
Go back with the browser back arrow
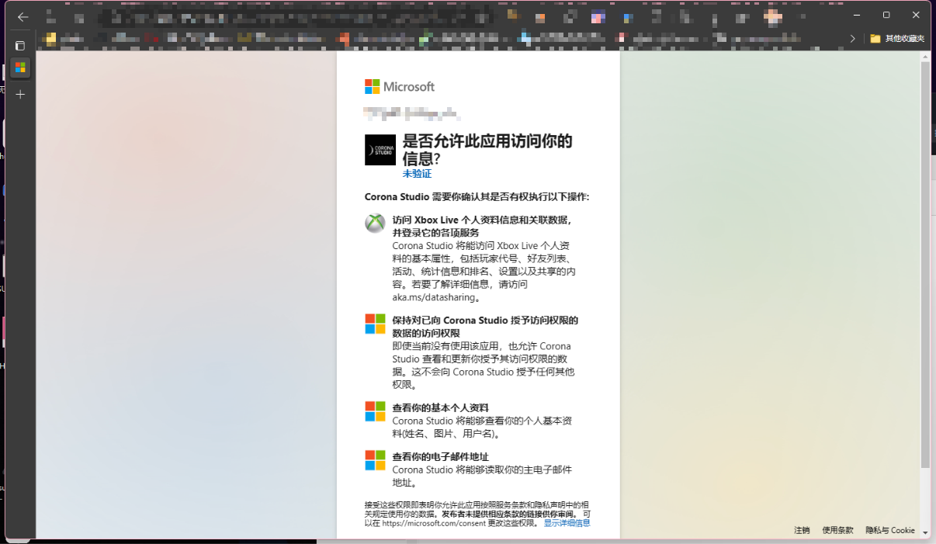23,16
